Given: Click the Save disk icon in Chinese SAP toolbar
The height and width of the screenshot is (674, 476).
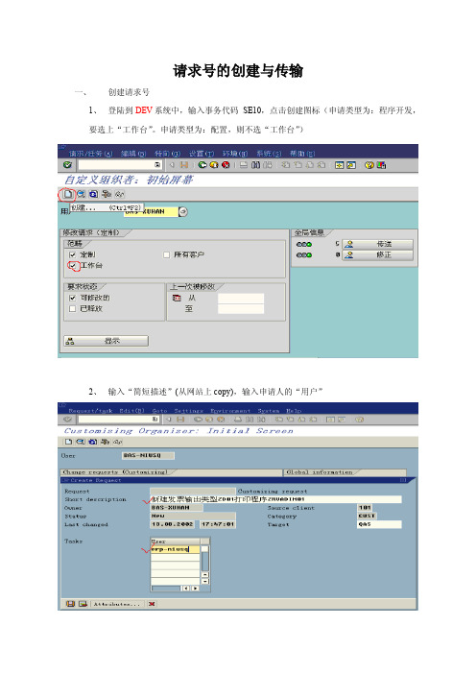Looking at the screenshot, I should [184, 165].
